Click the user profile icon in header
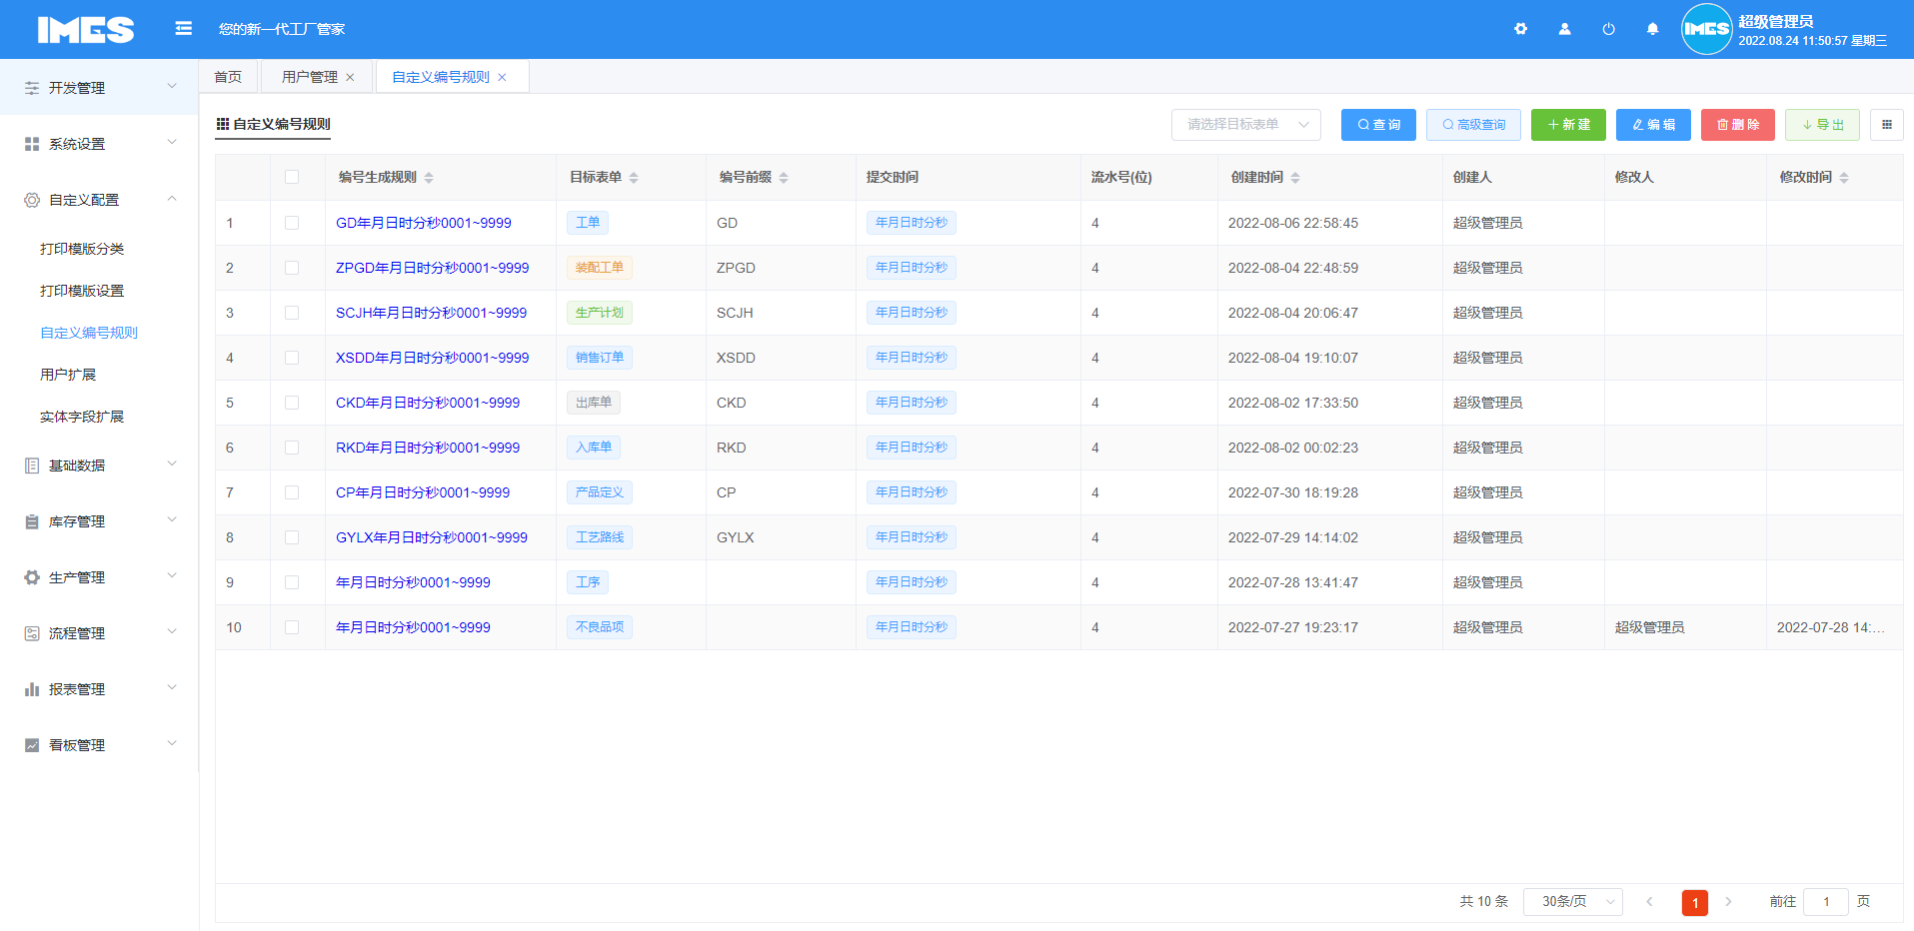The width and height of the screenshot is (1914, 931). [1564, 29]
